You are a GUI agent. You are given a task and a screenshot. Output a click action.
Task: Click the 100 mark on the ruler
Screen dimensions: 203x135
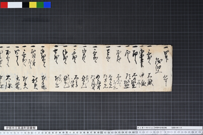click(101, 132)
